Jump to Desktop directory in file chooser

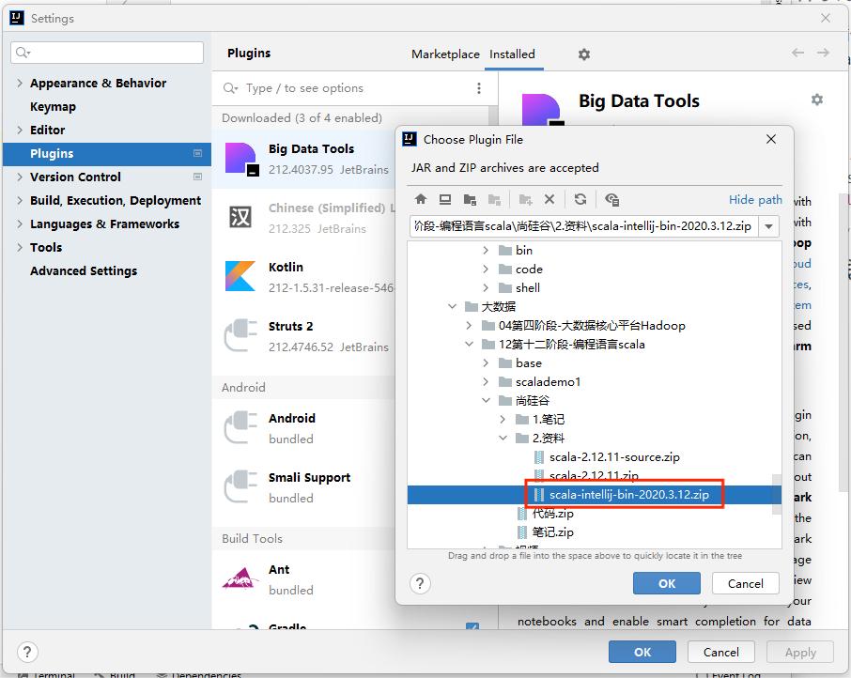click(445, 199)
